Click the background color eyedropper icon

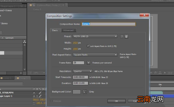85,92
